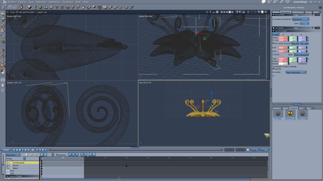The width and height of the screenshot is (323, 181).
Task: Click the timeline scrubber slider bar
Action: pos(136,150)
